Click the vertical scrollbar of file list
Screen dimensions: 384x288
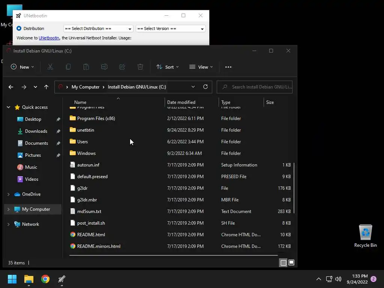tap(294, 188)
